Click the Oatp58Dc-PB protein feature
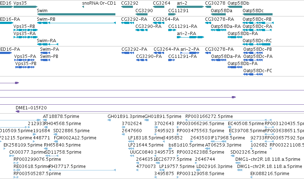This screenshot has width=304, height=179. [253, 53]
